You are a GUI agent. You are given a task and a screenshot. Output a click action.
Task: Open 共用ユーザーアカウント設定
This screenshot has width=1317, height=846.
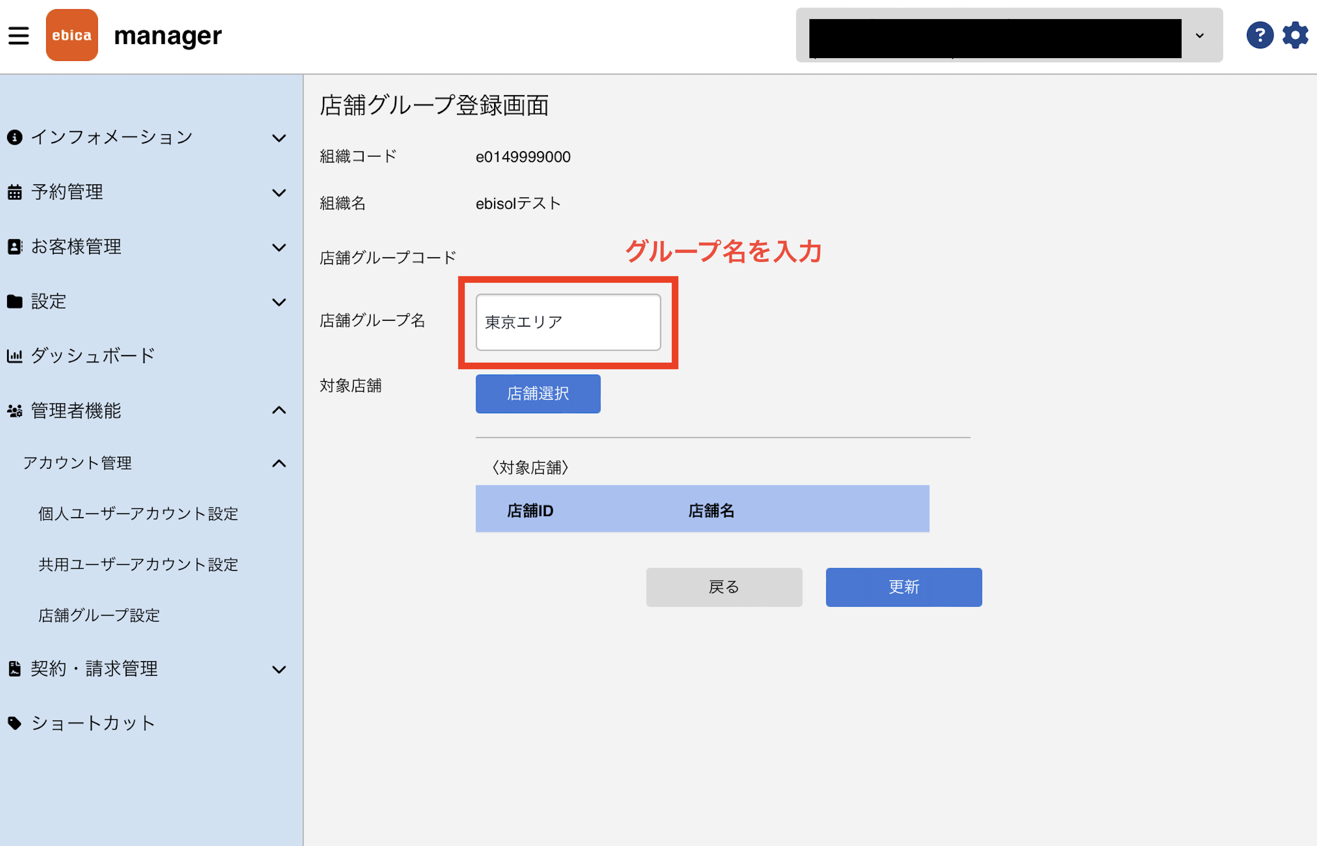click(x=139, y=565)
